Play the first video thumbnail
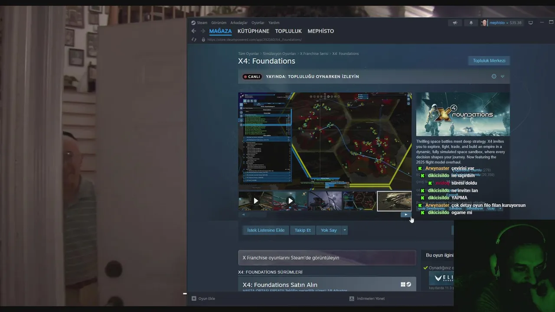This screenshot has height=312, width=555. point(255,201)
